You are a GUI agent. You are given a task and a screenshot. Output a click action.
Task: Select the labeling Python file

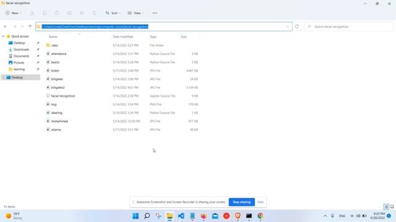[56, 113]
